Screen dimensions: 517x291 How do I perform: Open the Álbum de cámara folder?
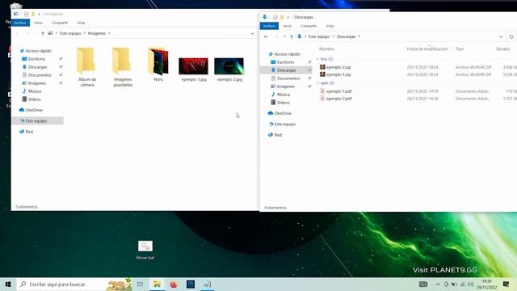click(86, 67)
